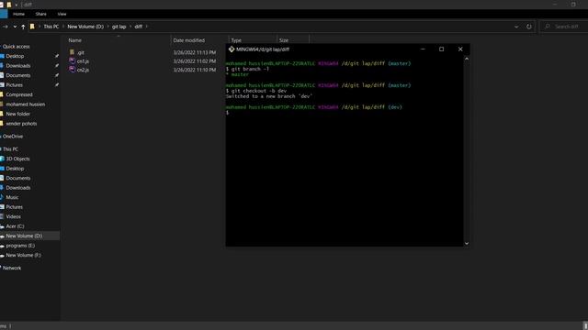Open Pictures under This PC
This screenshot has width=588, height=330.
(15, 207)
